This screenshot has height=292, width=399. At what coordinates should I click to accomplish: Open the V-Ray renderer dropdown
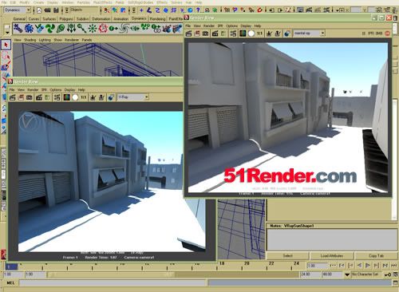(132, 97)
